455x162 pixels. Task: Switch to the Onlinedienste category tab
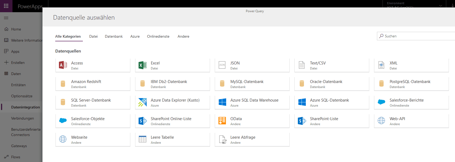158,37
